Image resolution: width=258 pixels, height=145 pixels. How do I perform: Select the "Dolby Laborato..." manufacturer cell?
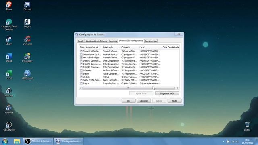click(x=111, y=80)
